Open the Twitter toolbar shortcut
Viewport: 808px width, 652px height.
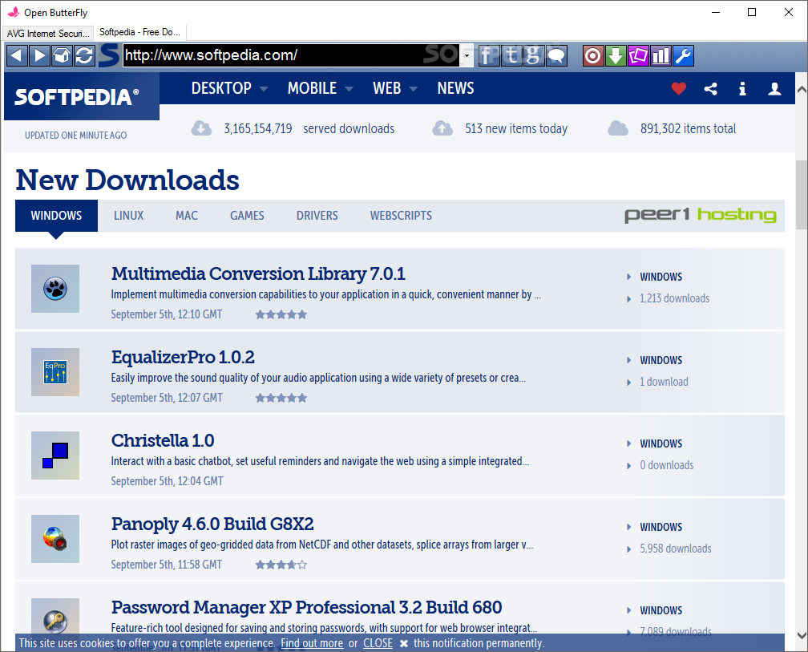[x=511, y=55]
